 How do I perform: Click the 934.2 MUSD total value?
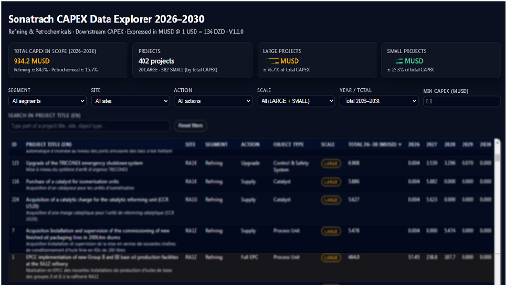[31, 61]
